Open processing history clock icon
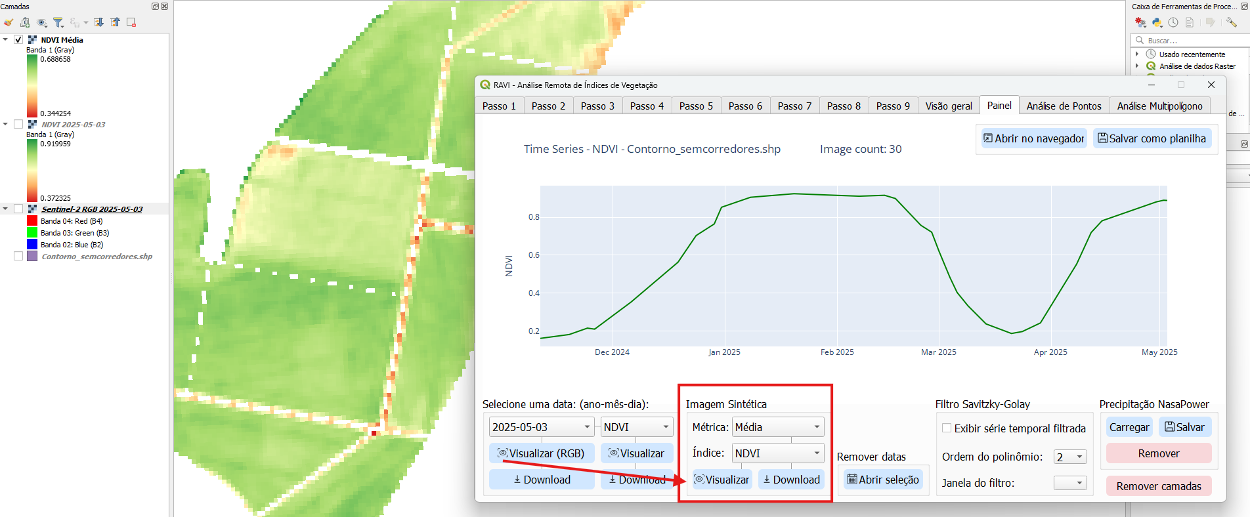 coord(1173,23)
